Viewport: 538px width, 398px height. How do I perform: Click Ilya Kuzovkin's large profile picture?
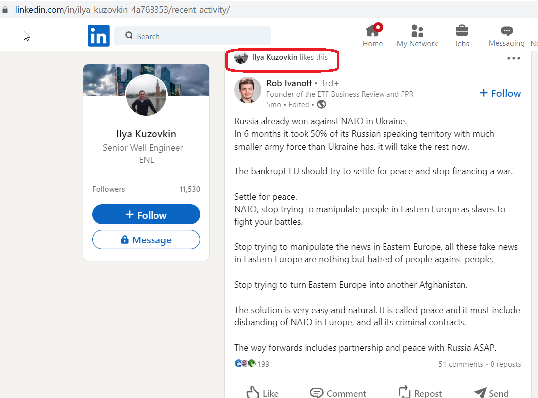(146, 95)
